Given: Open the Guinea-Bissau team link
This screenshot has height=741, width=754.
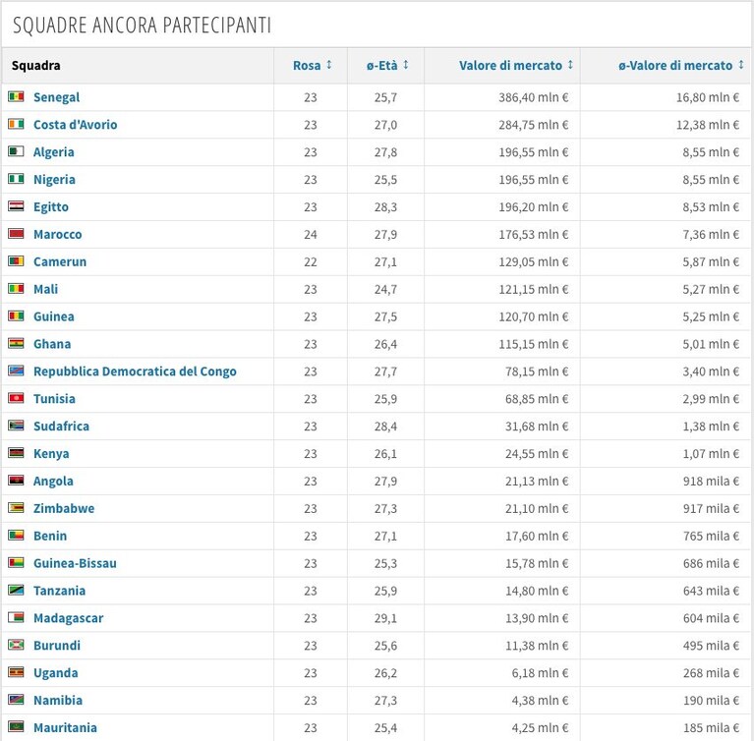Looking at the screenshot, I should (x=75, y=563).
